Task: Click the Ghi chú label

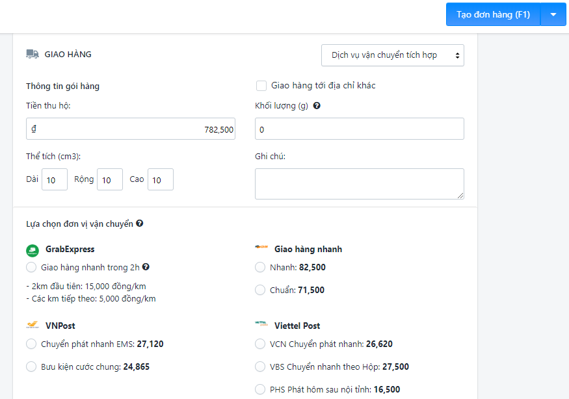Action: click(x=271, y=157)
